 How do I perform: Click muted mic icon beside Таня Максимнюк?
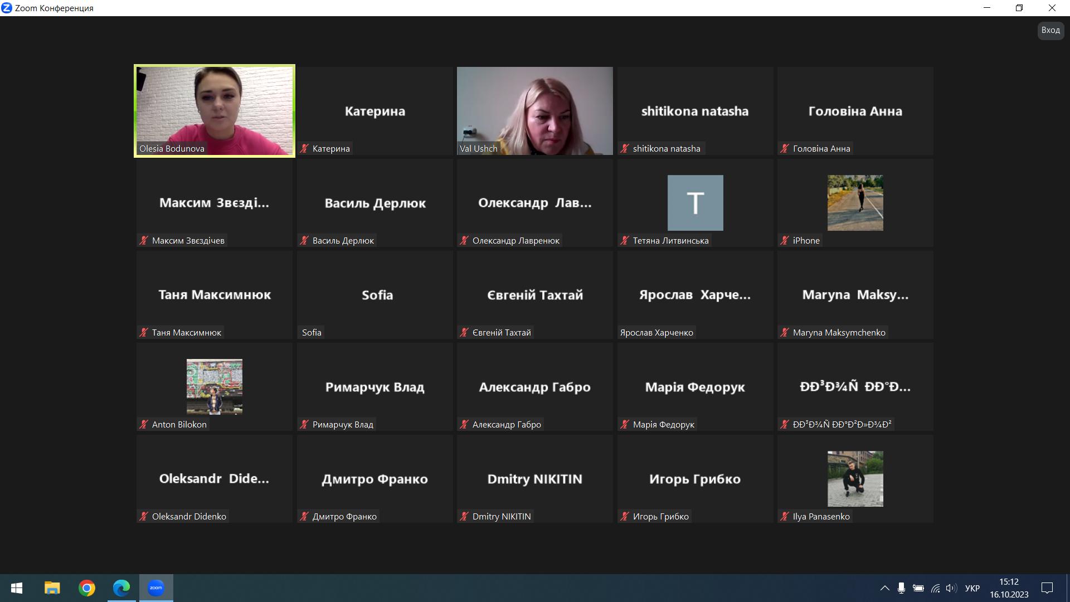click(x=144, y=332)
